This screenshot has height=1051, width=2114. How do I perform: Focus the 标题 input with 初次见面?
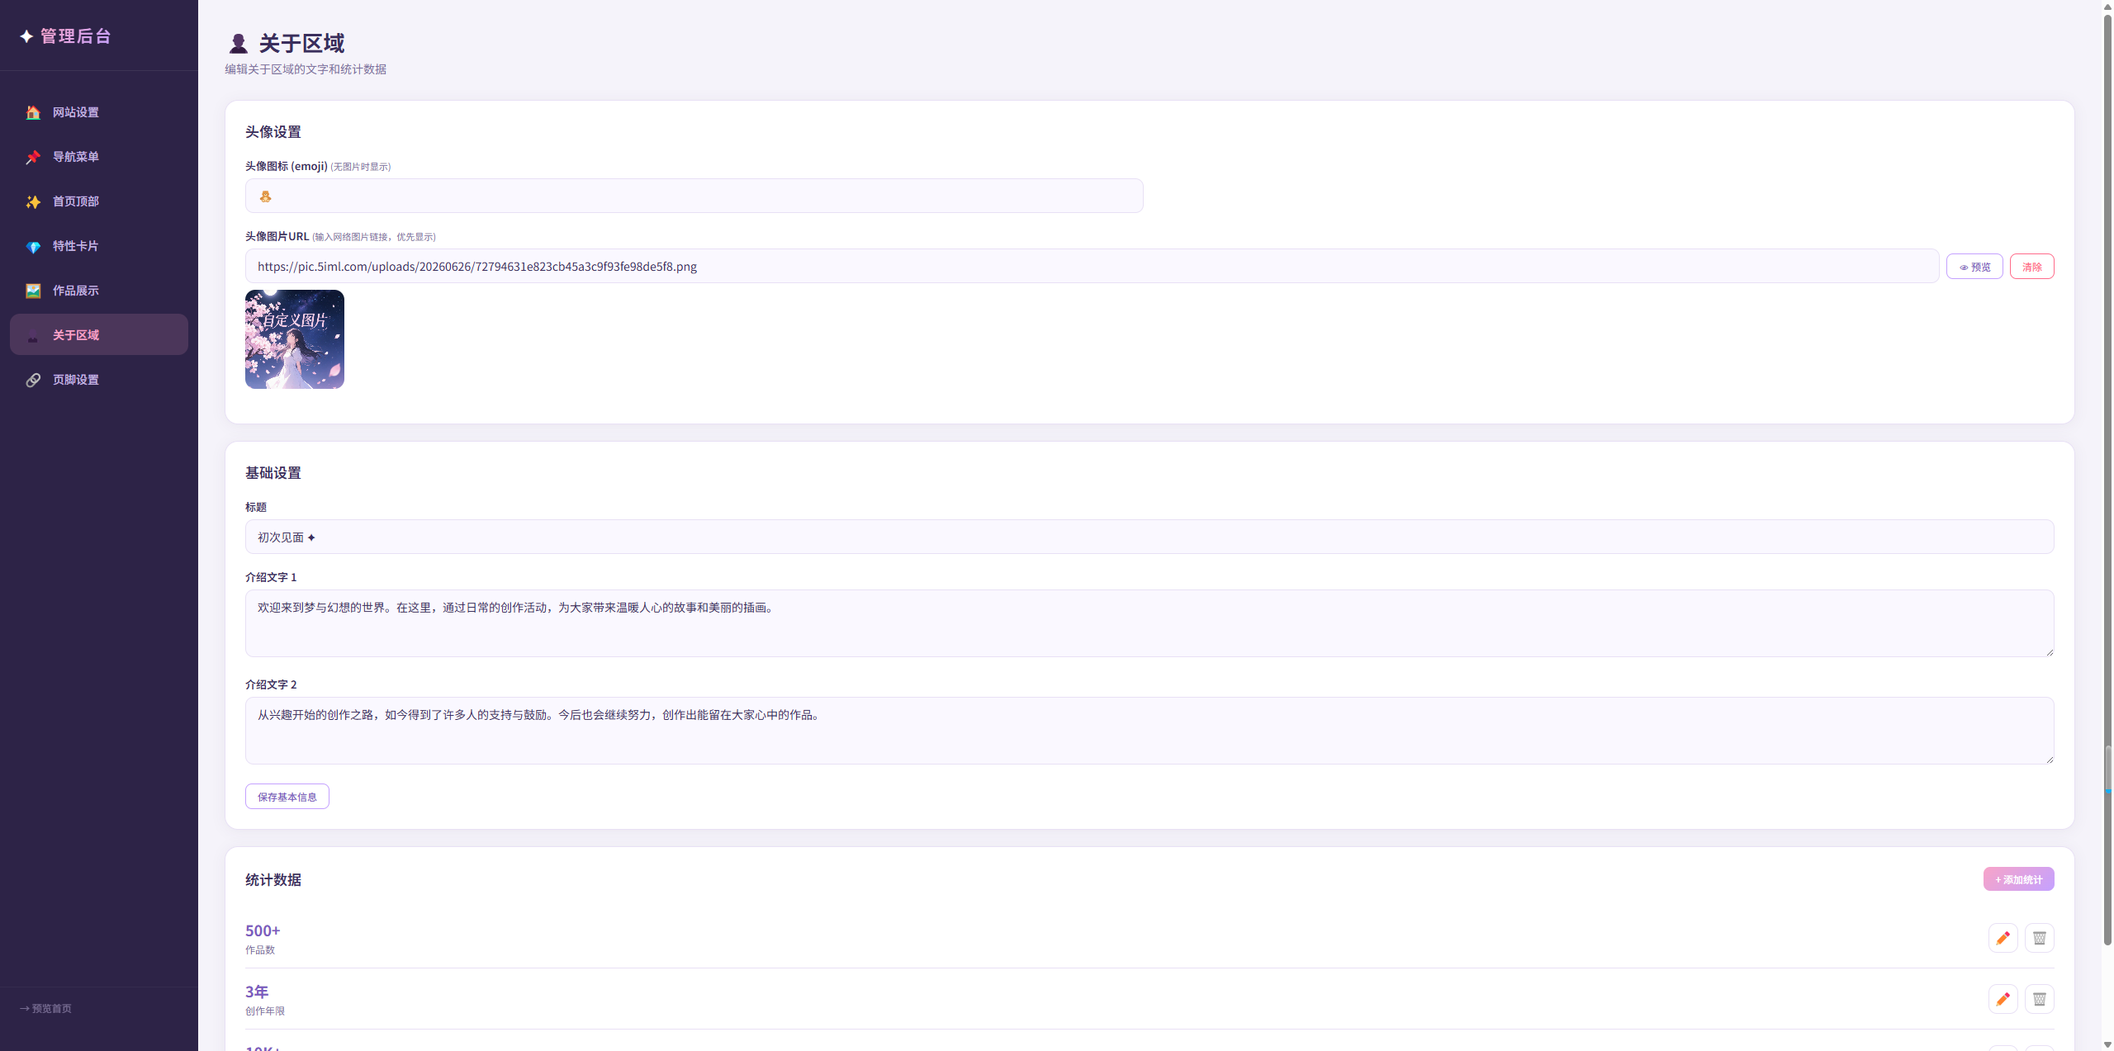pos(1149,537)
